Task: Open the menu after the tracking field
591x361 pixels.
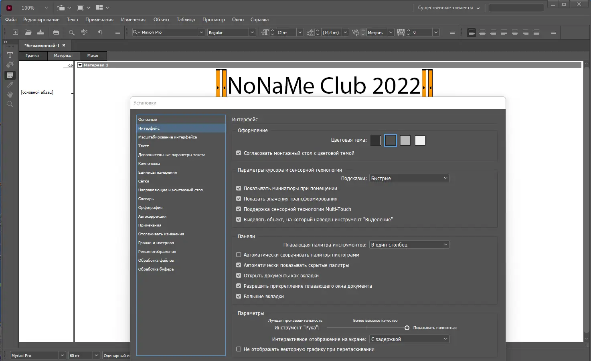Action: [452, 32]
